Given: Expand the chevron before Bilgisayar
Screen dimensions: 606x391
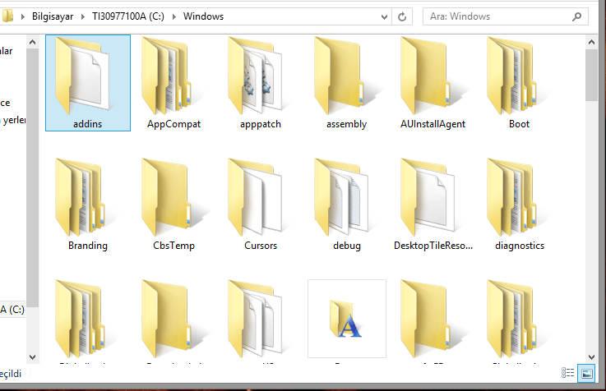Looking at the screenshot, I should [x=23, y=16].
